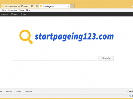Screen dimensions: 133x99
Task: Click the yellow magnifying glass logo
Action: pos(26,37)
